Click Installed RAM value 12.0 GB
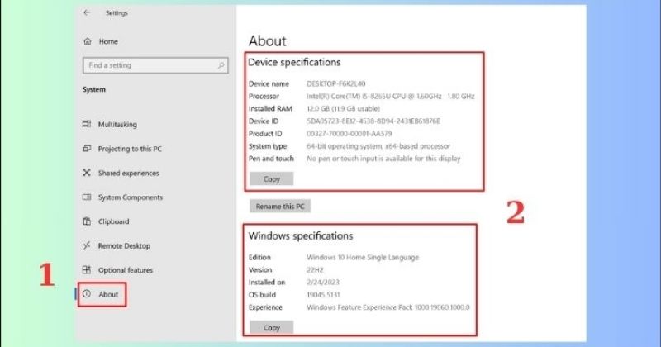The width and height of the screenshot is (661, 347). click(x=343, y=108)
